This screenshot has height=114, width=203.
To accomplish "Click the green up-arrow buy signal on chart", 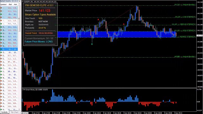I will [x=92, y=44].
